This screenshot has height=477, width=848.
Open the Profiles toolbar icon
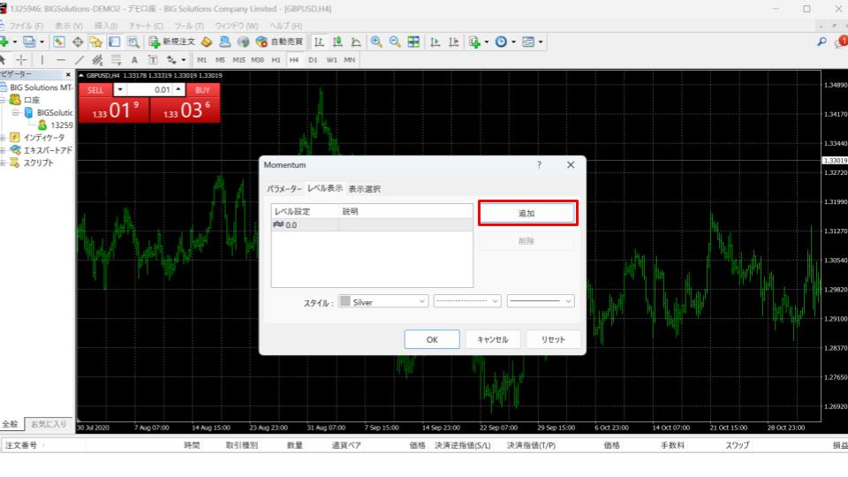[x=28, y=42]
